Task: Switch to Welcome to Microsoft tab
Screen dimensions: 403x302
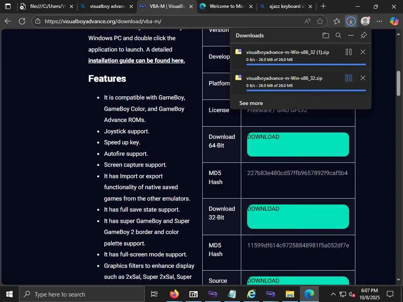Action: 227,6
